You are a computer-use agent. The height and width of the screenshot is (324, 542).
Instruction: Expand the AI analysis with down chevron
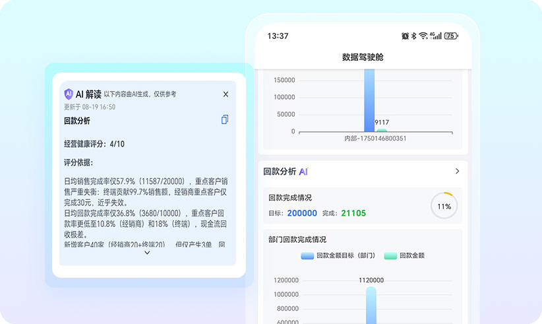[x=147, y=253]
